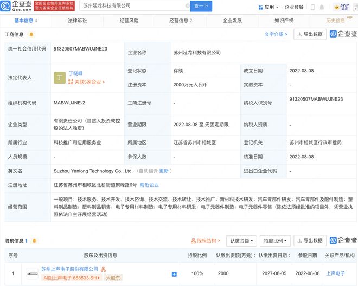Open the 股权结构 link

pos(205,241)
